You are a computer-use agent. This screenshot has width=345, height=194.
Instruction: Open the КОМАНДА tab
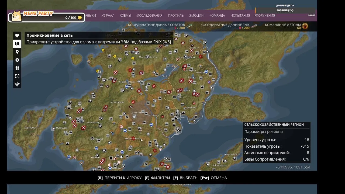coord(217,15)
